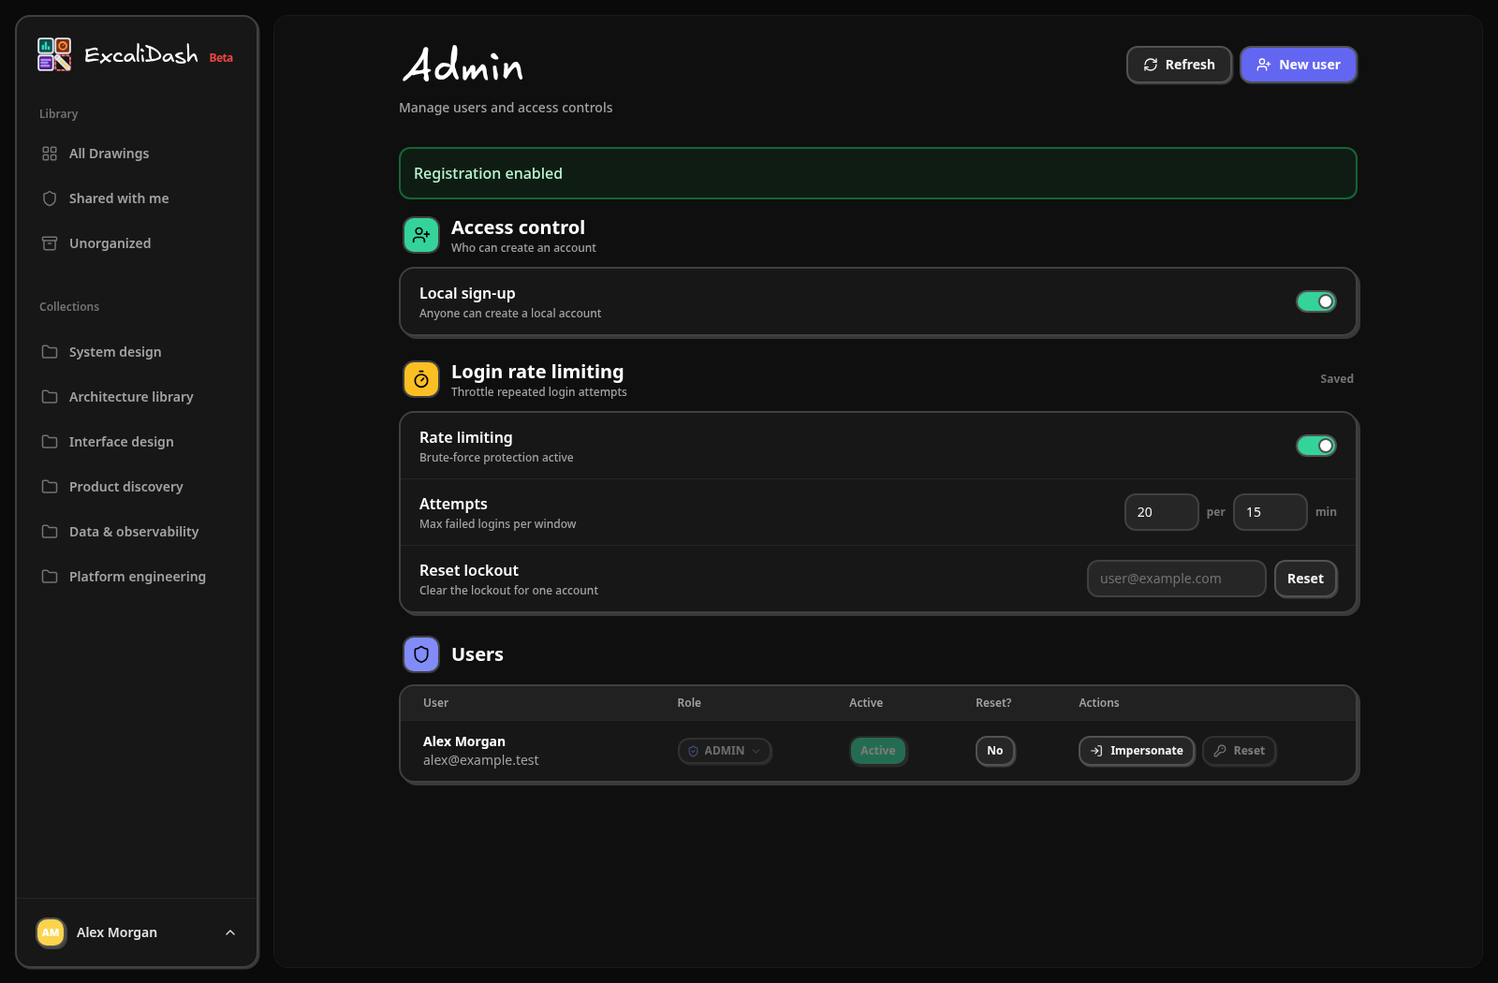Open the Platform engineering collection

[x=137, y=577]
